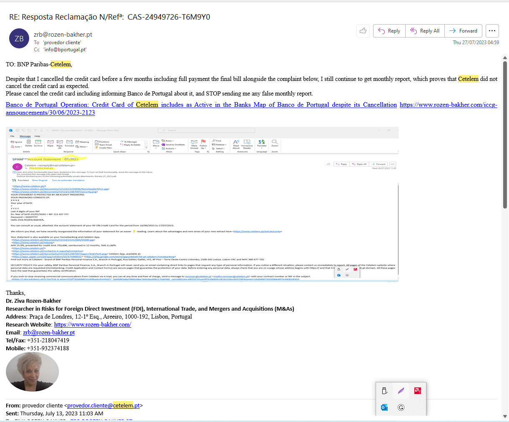Screen dimensions: 509x422
Task: Click Cc recipient 'info@bportugal.pt'
Action: coord(65,50)
